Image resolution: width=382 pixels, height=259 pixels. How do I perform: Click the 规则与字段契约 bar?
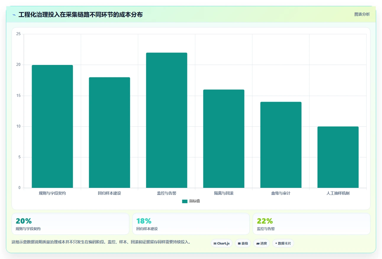point(52,126)
